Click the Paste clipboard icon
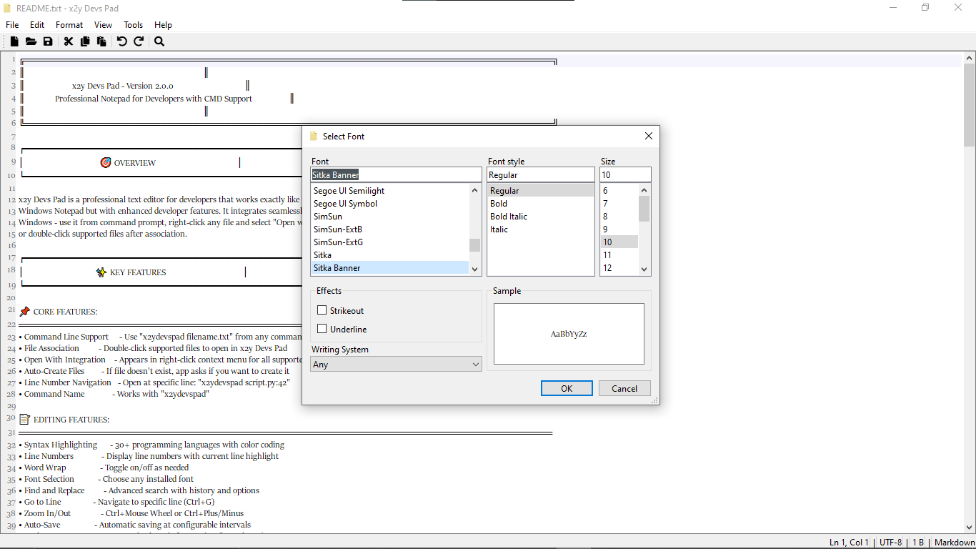This screenshot has height=549, width=976. coord(101,41)
